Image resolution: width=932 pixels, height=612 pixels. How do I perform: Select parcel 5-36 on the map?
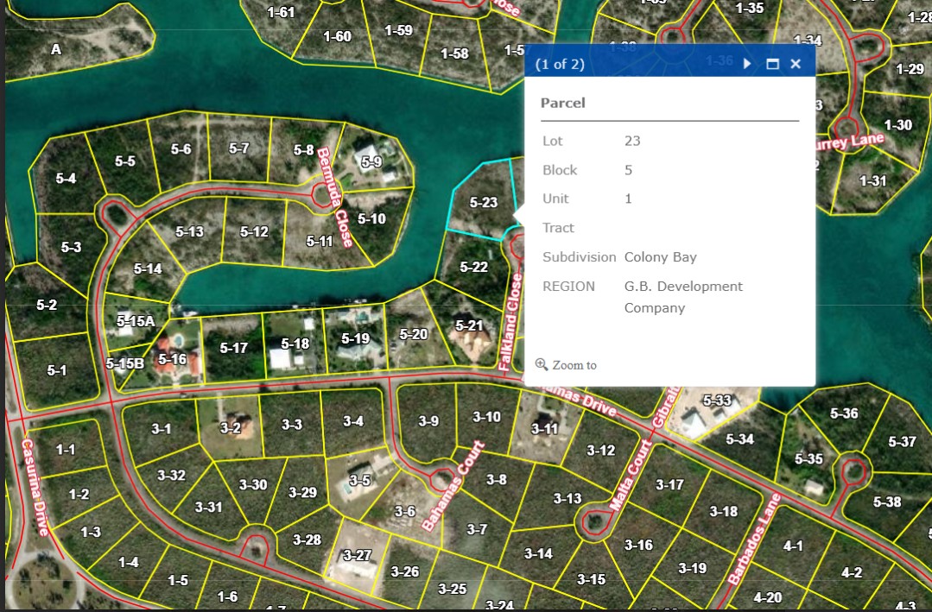[844, 413]
